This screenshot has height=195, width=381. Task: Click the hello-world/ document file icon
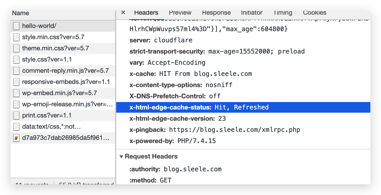[x=16, y=26]
